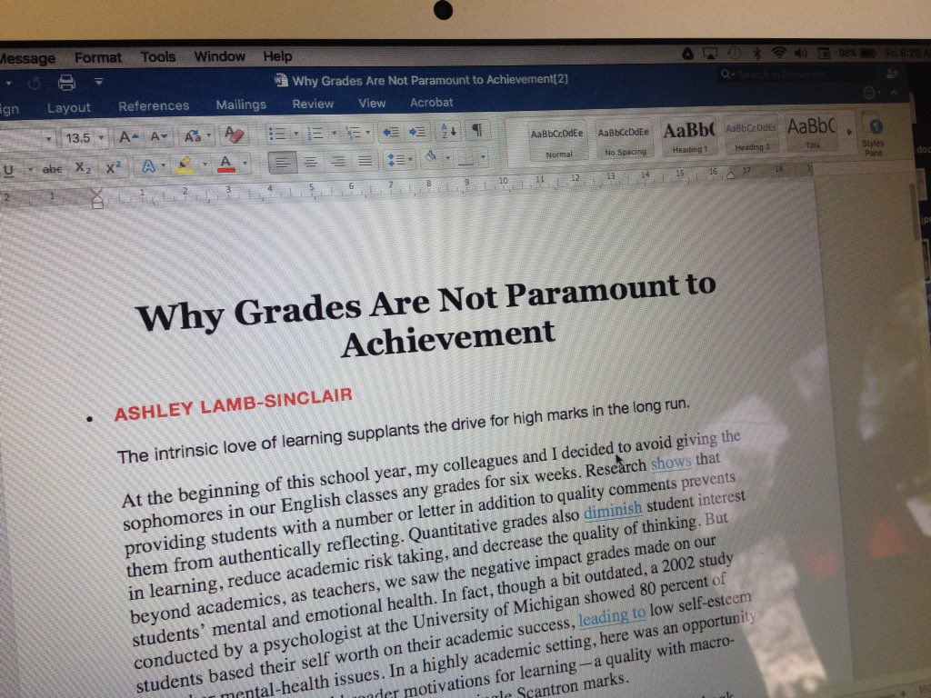Apply the No Spacing style
The height and width of the screenshot is (698, 931).
(624, 140)
